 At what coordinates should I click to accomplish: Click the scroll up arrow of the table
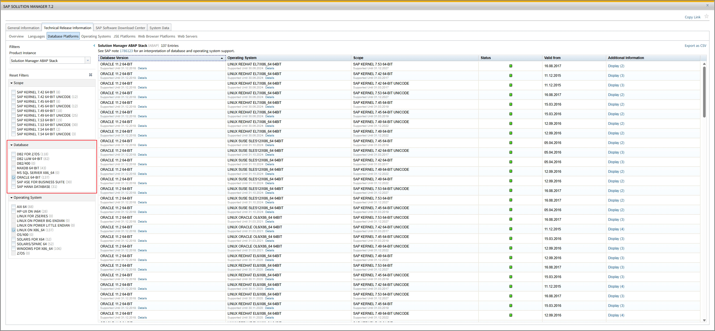pos(704,64)
